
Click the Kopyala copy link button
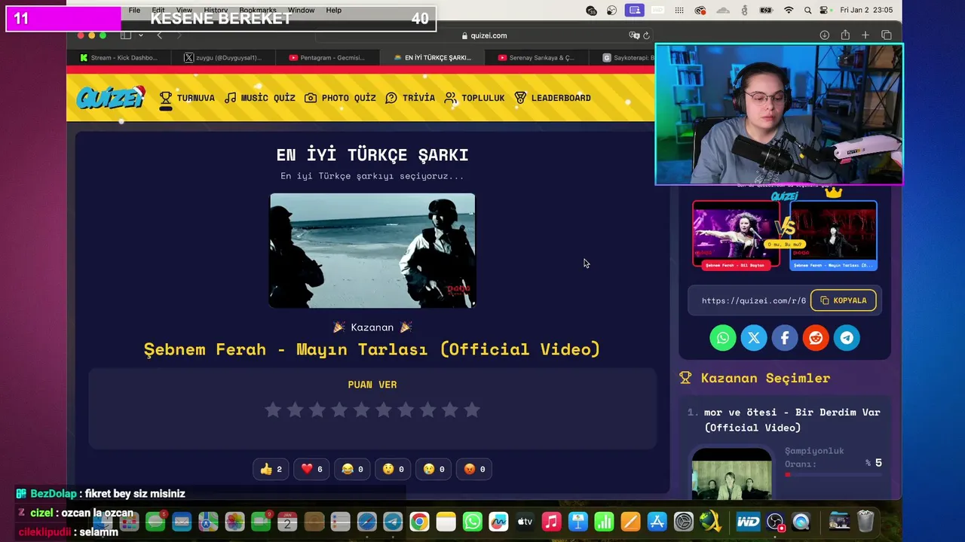843,300
